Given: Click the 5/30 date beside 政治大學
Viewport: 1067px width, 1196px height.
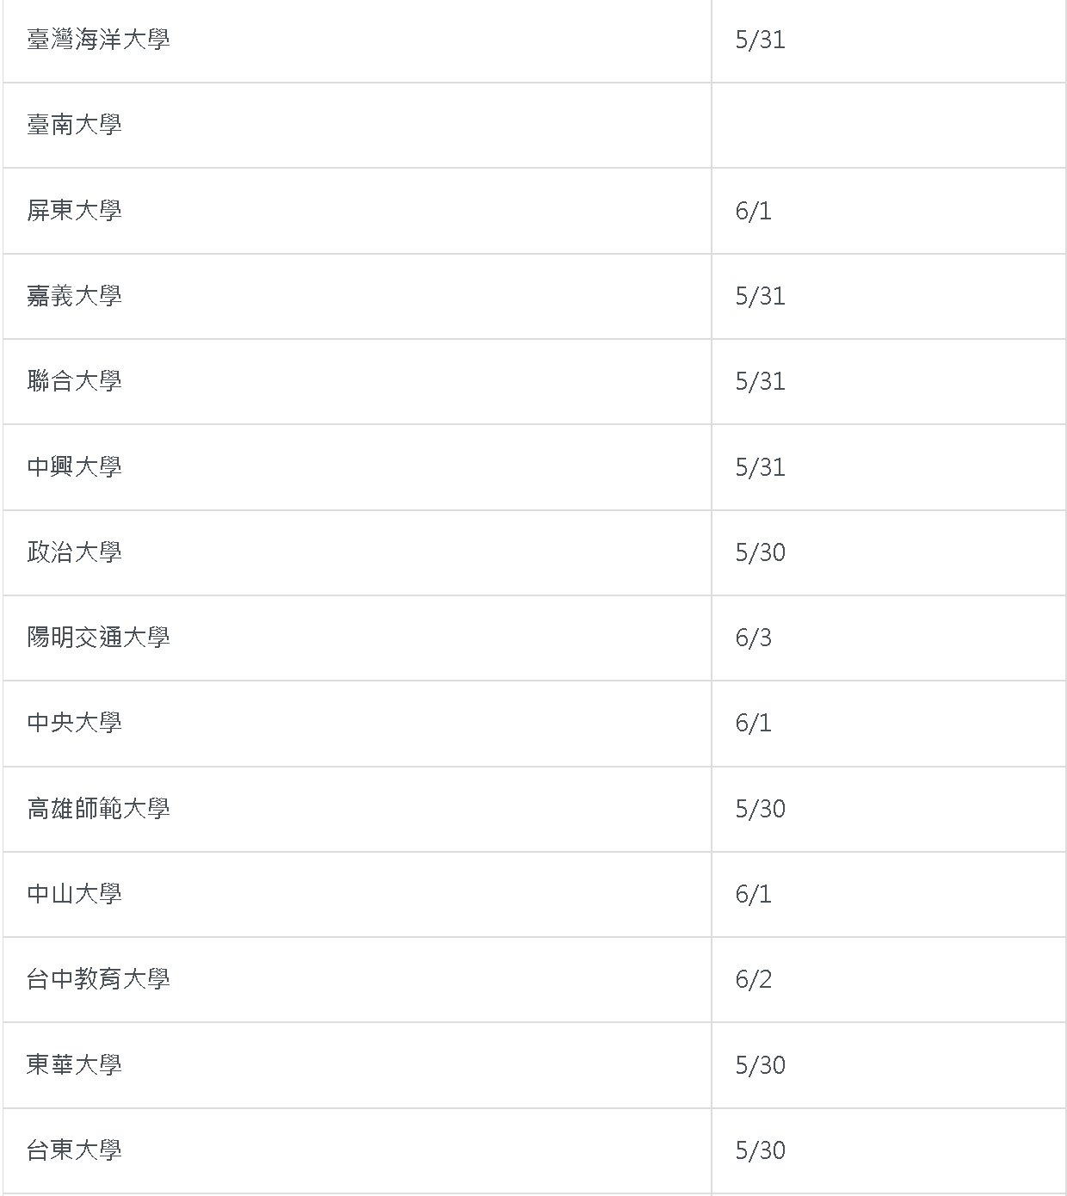Looking at the screenshot, I should [760, 552].
